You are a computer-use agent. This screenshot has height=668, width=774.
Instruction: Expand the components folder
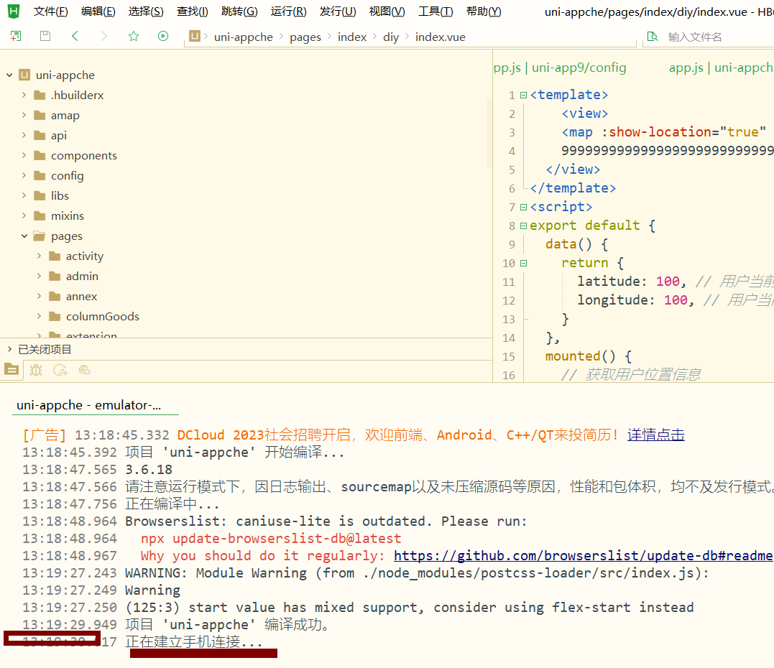point(24,155)
